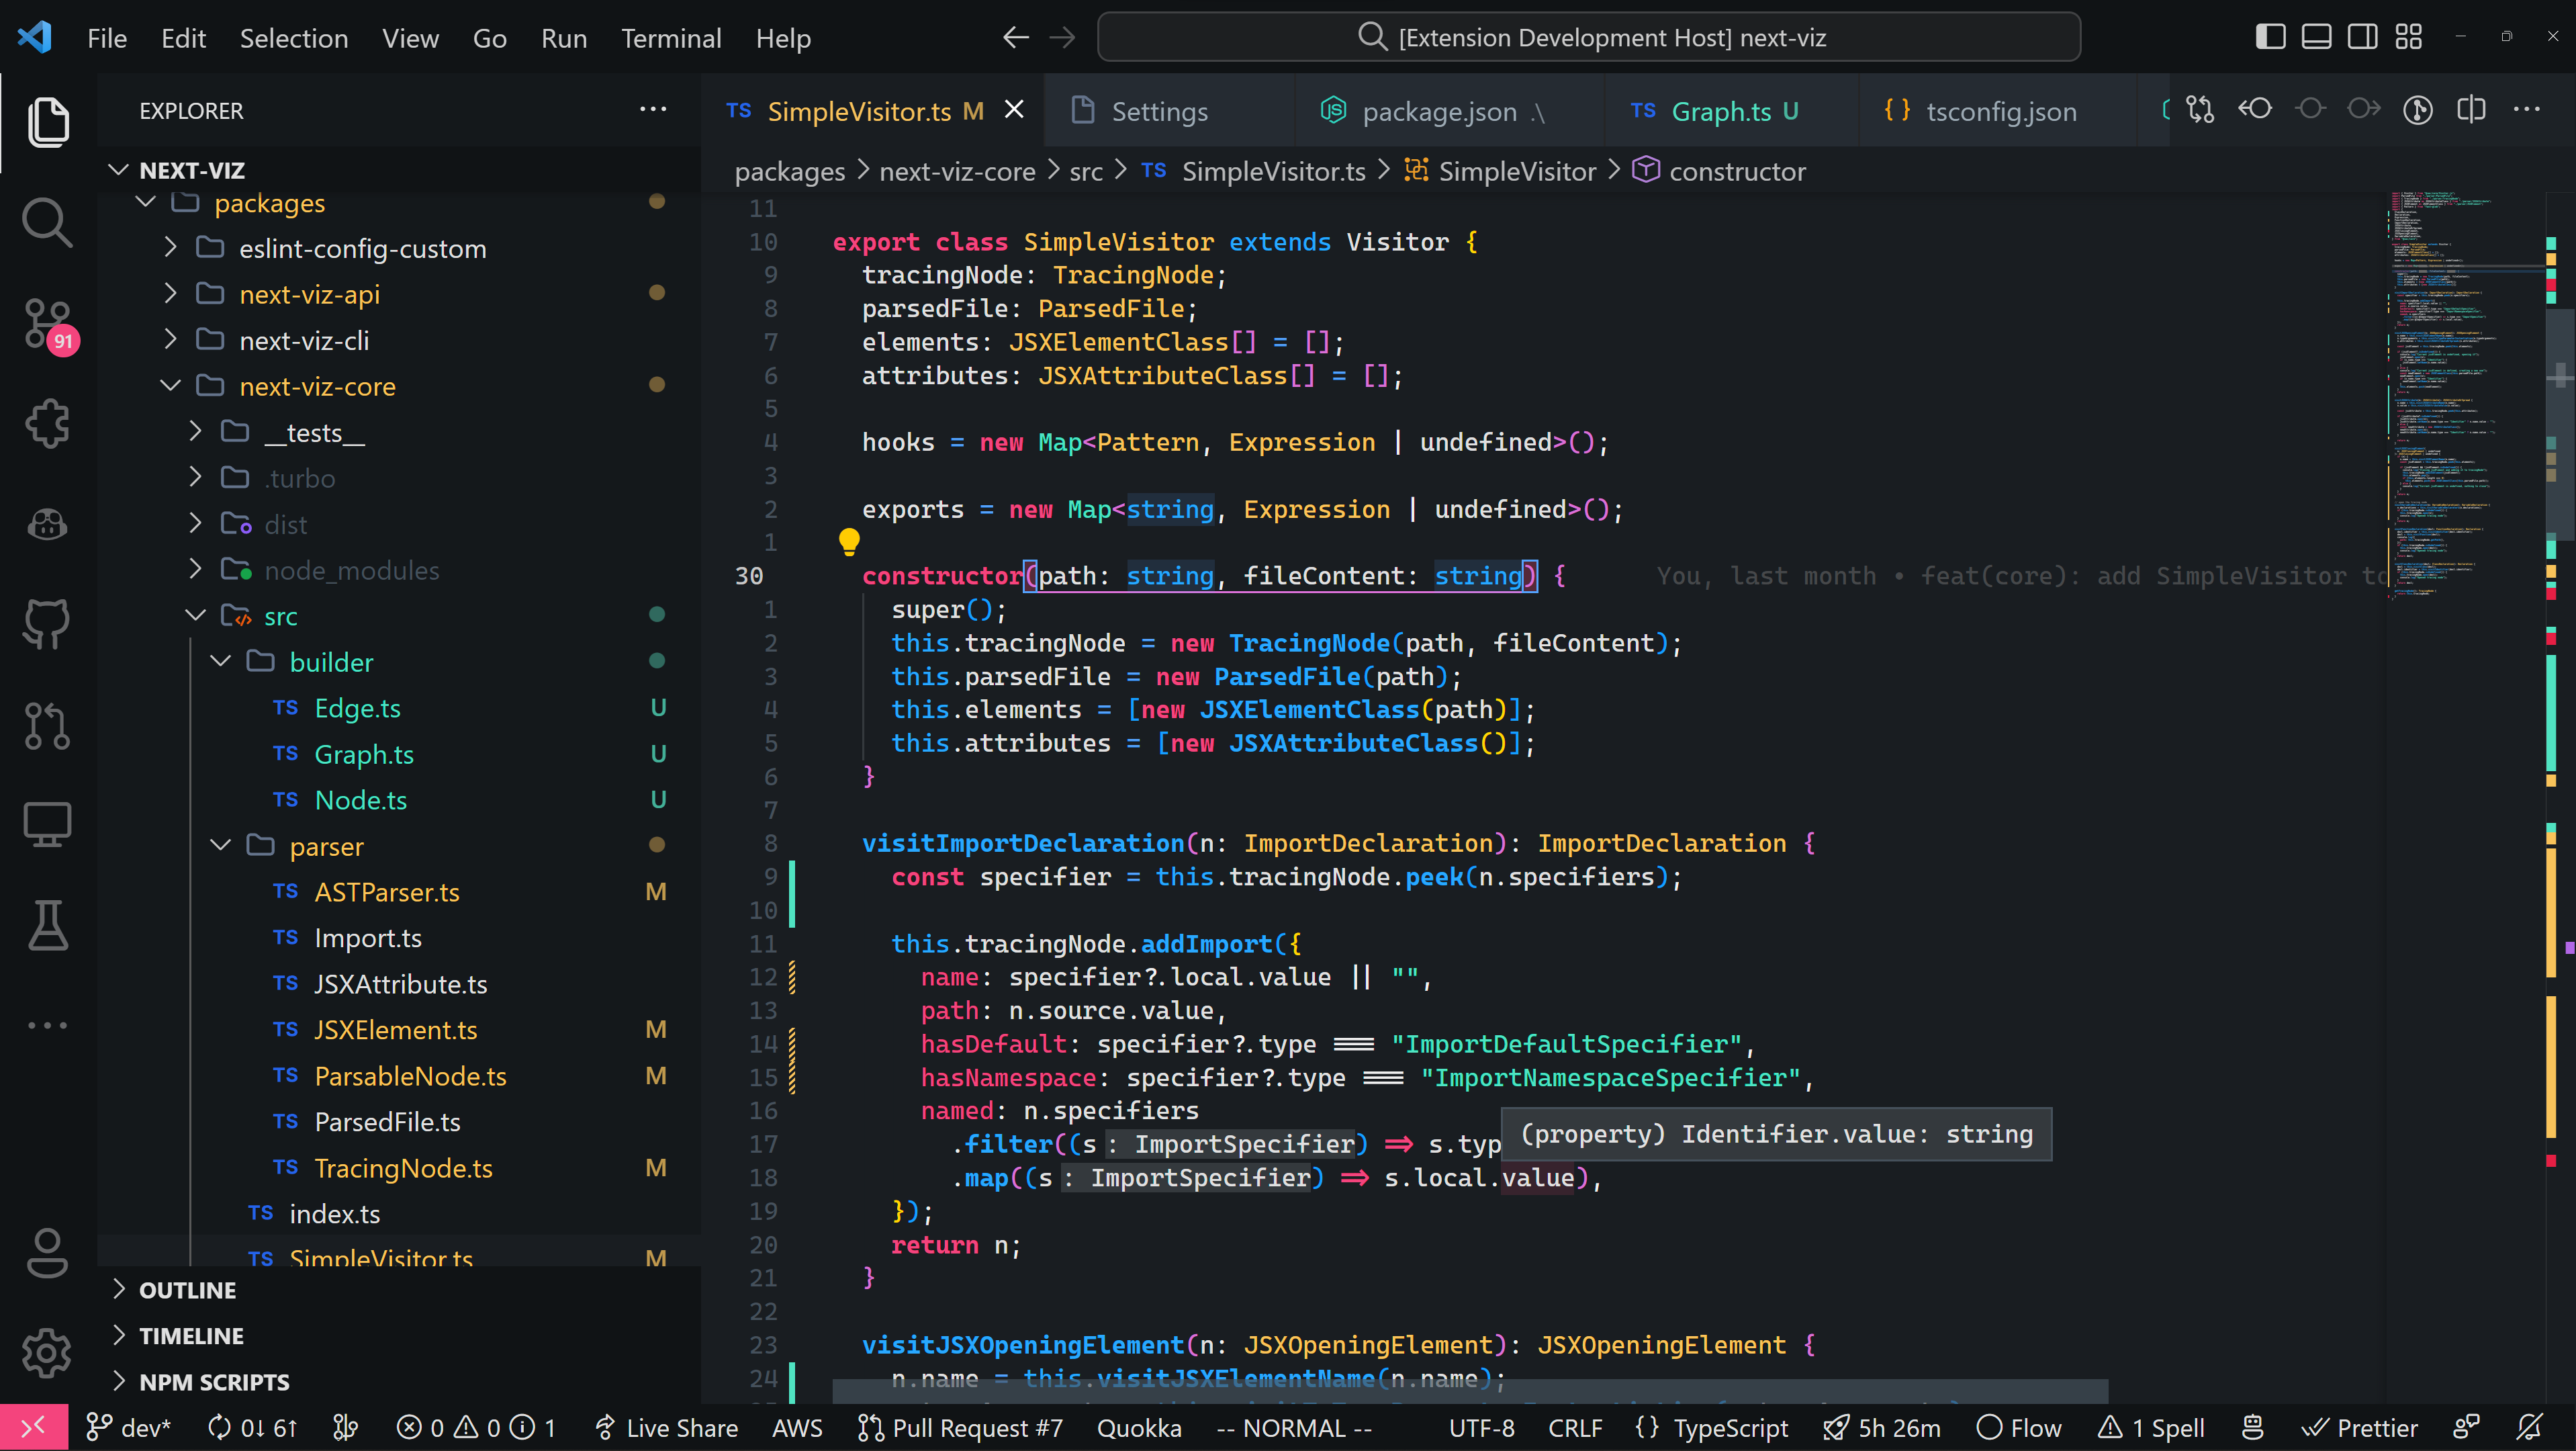Collapse the parser folder

tap(400, 846)
